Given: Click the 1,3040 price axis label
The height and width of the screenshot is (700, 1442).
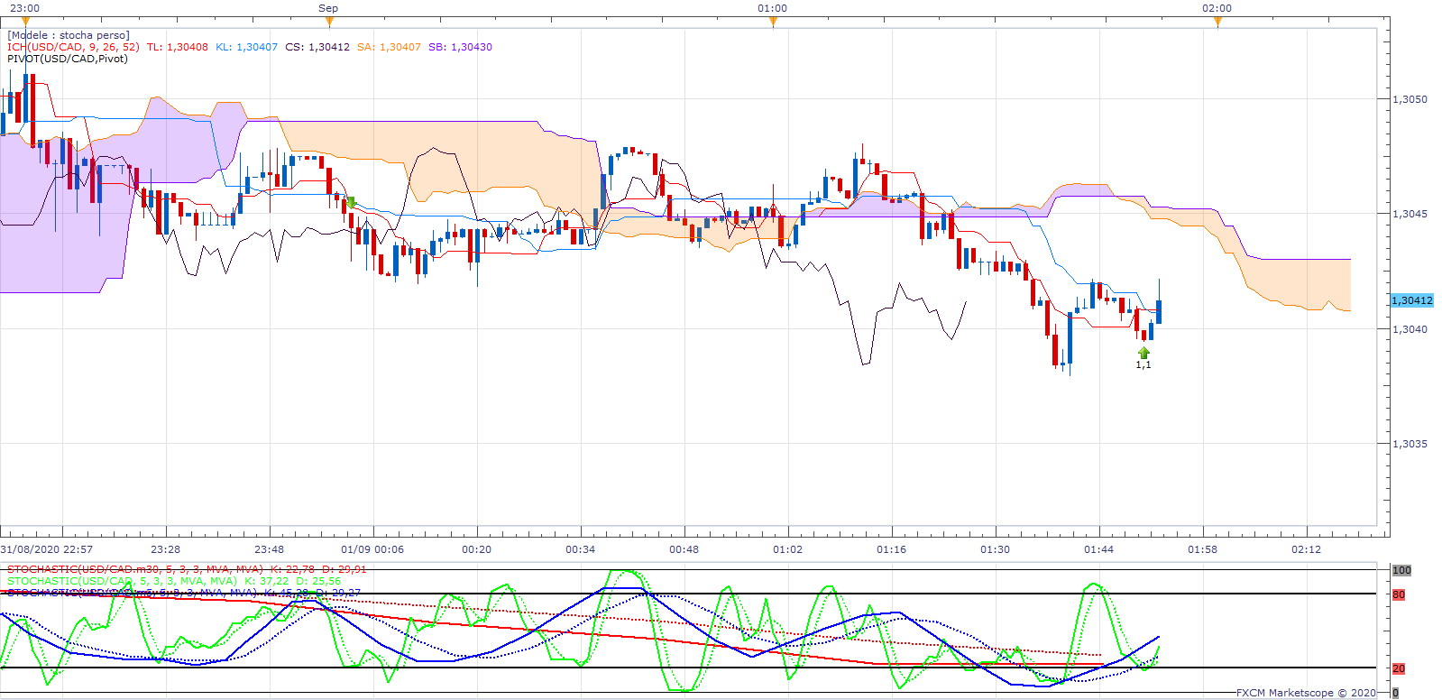Looking at the screenshot, I should (1410, 329).
